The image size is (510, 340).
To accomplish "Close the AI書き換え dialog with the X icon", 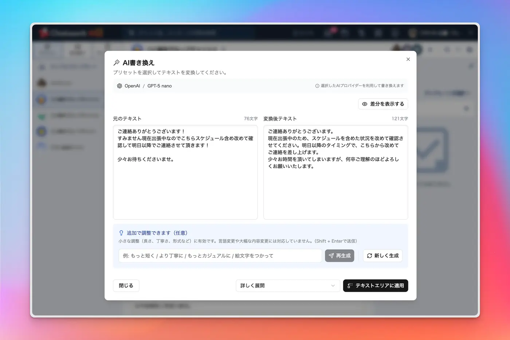I will [408, 59].
